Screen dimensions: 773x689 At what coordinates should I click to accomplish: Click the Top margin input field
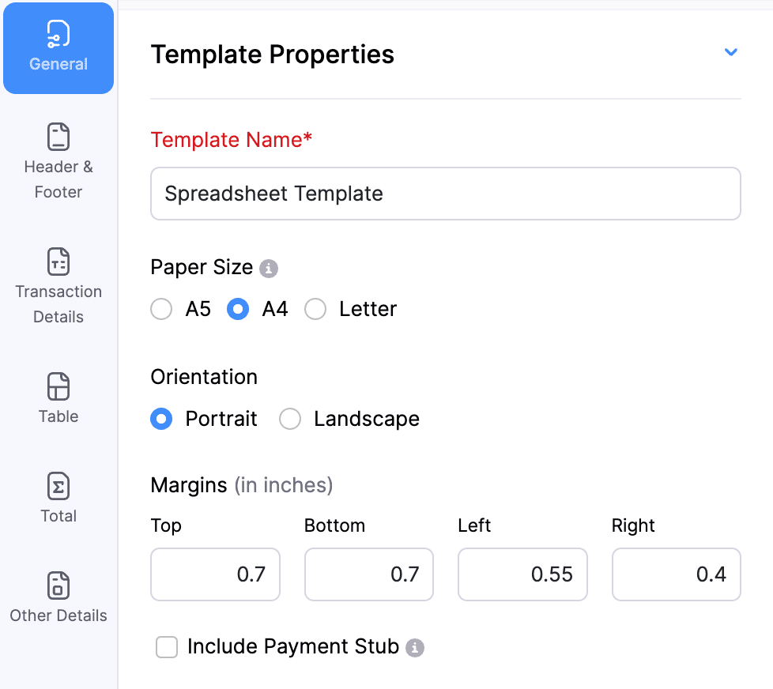coord(215,574)
